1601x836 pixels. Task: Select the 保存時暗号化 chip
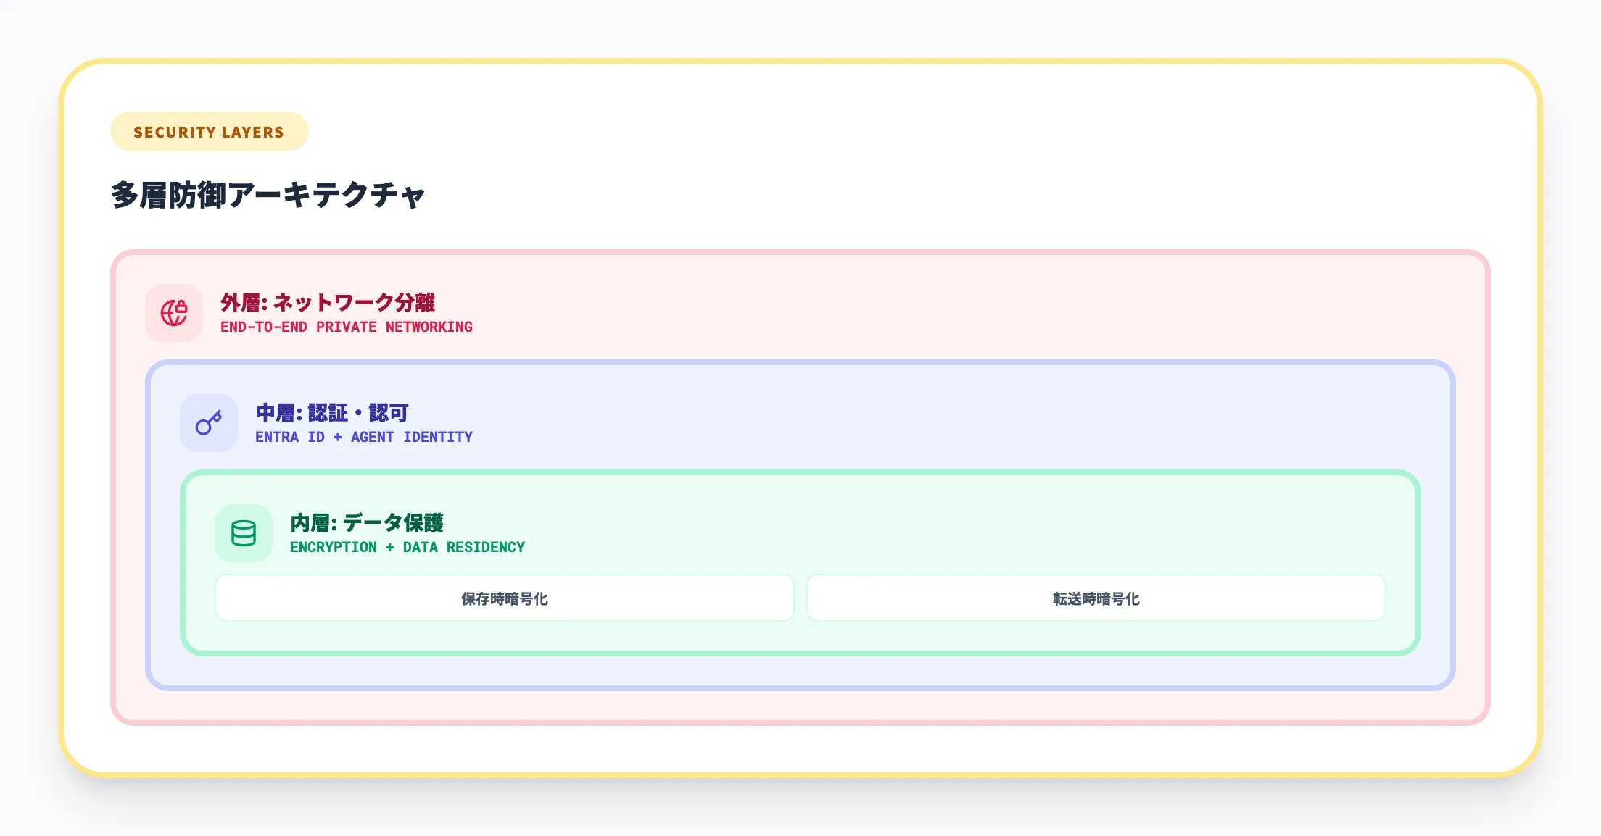(505, 598)
